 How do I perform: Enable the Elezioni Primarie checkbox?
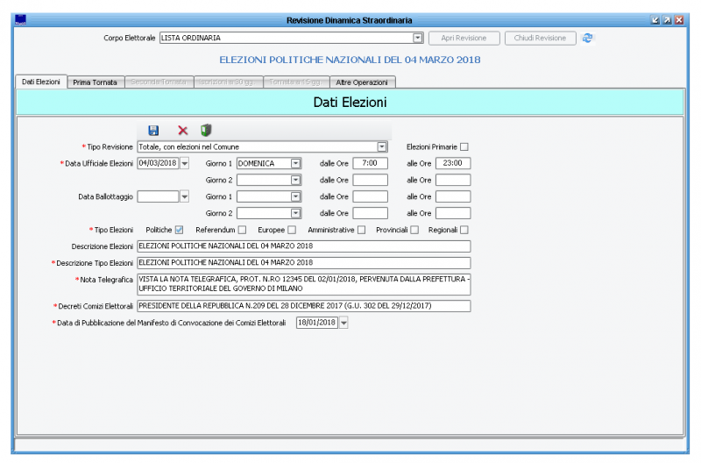(464, 146)
